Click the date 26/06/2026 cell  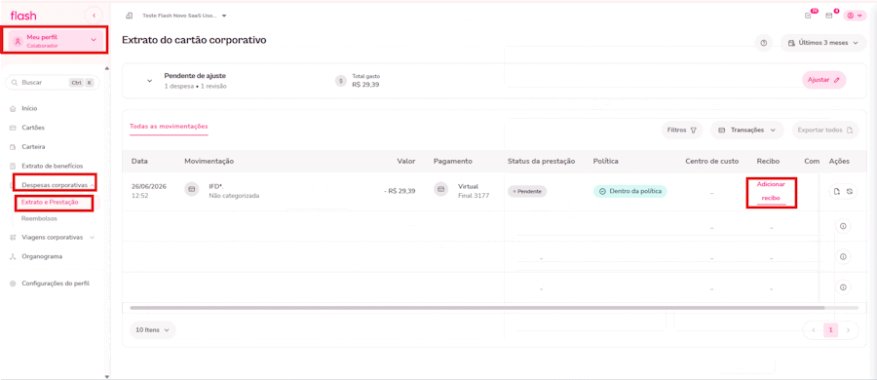149,186
